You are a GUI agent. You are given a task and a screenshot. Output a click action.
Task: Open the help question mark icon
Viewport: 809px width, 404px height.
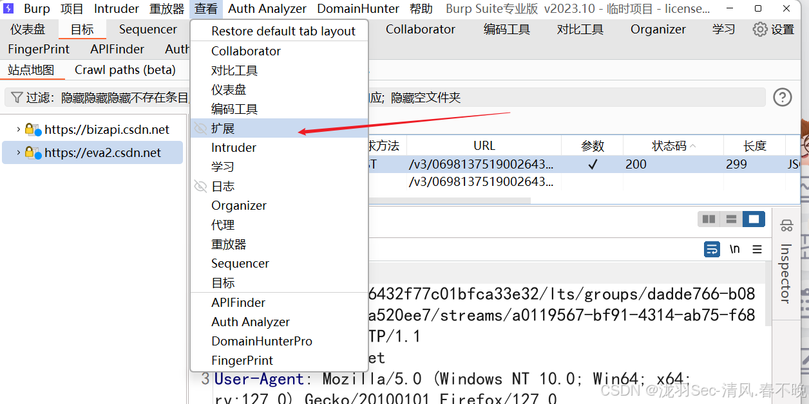[x=783, y=97]
